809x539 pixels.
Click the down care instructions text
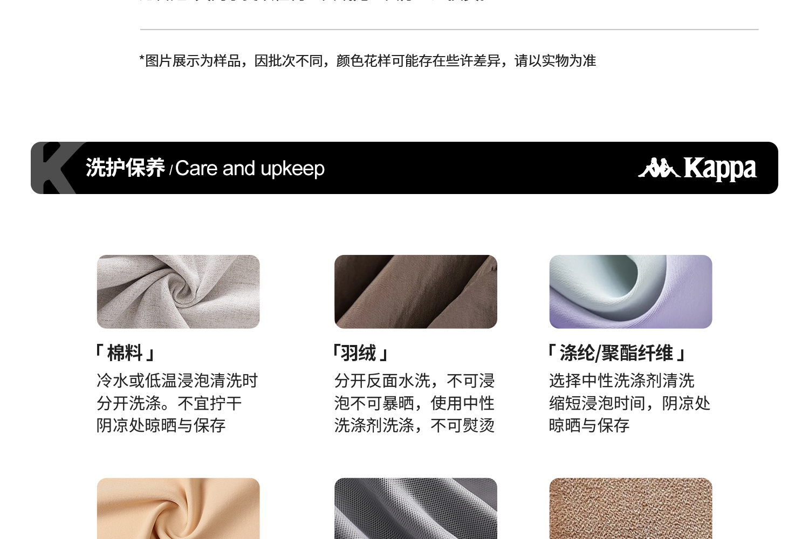click(414, 403)
